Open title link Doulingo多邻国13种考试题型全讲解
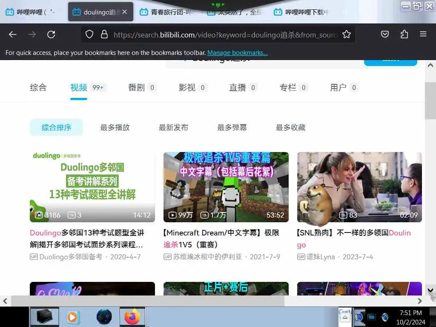The height and width of the screenshot is (327, 436). point(87,238)
